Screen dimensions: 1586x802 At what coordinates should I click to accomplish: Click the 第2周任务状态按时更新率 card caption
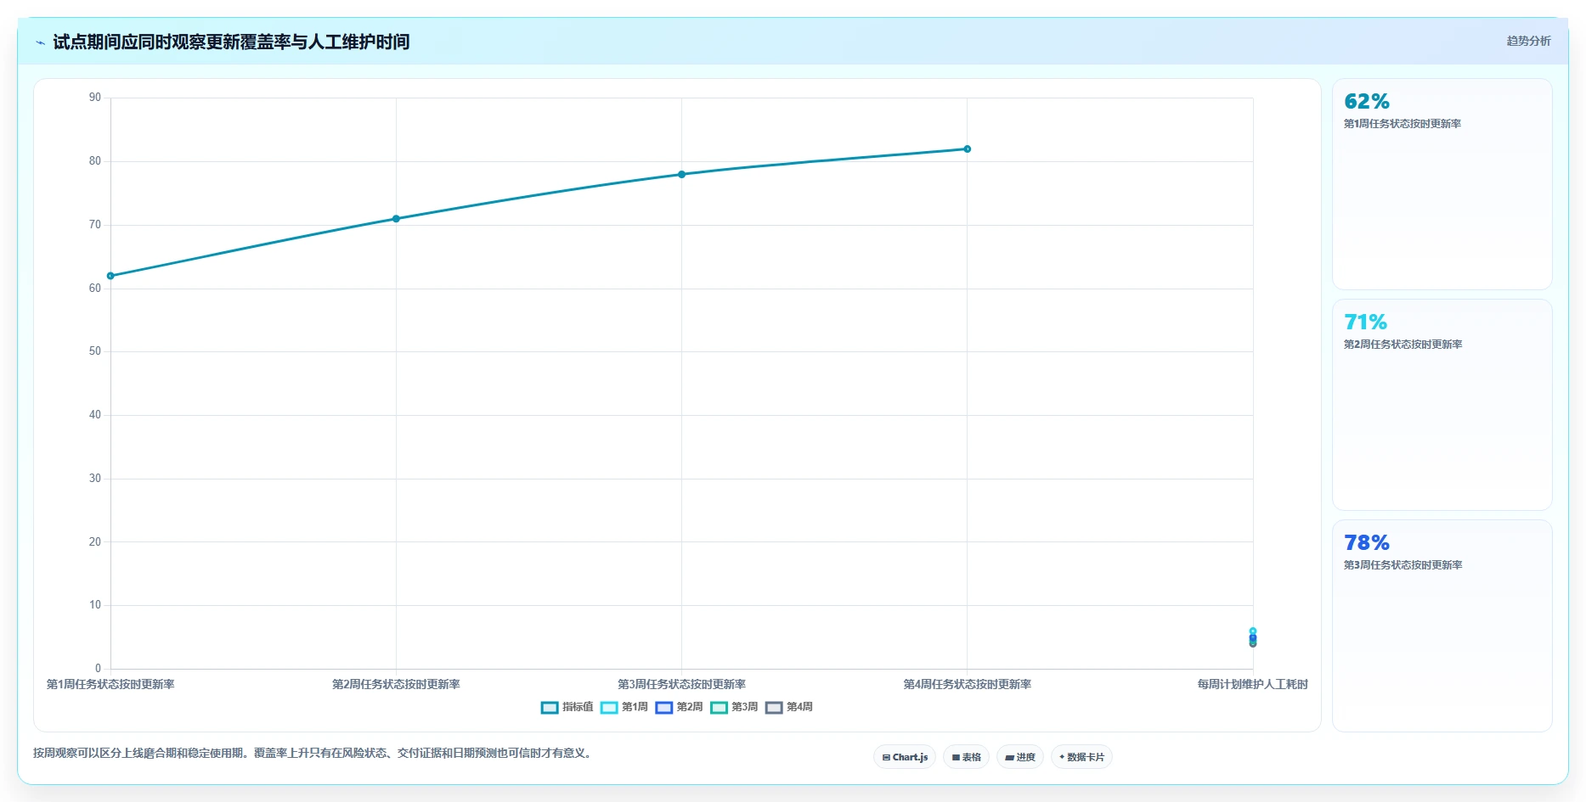[x=1403, y=345]
